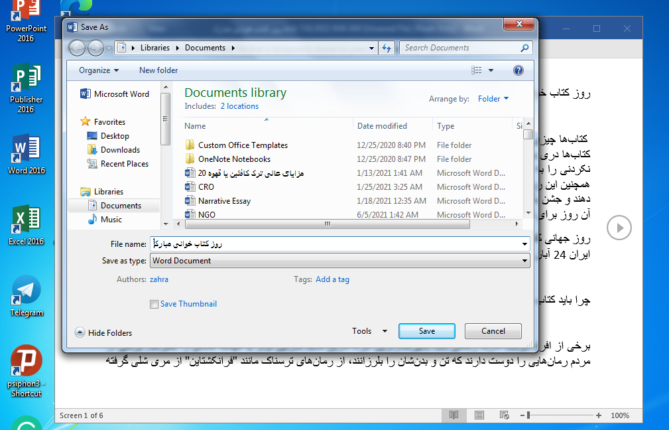Click New folder button
669x430 pixels.
pos(158,70)
